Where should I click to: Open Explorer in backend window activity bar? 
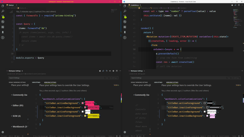[3, 6]
